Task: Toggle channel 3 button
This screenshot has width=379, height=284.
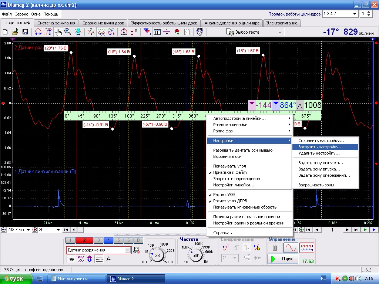Action: pos(98,240)
